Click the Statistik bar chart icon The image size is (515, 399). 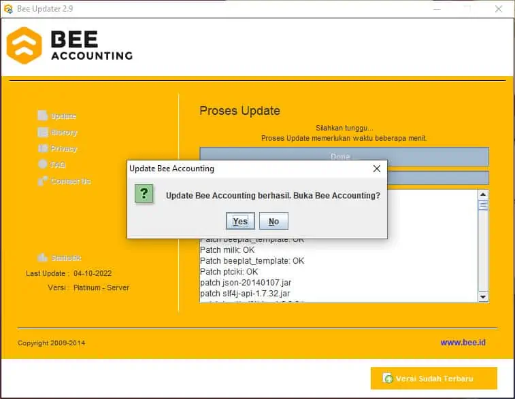(x=42, y=258)
